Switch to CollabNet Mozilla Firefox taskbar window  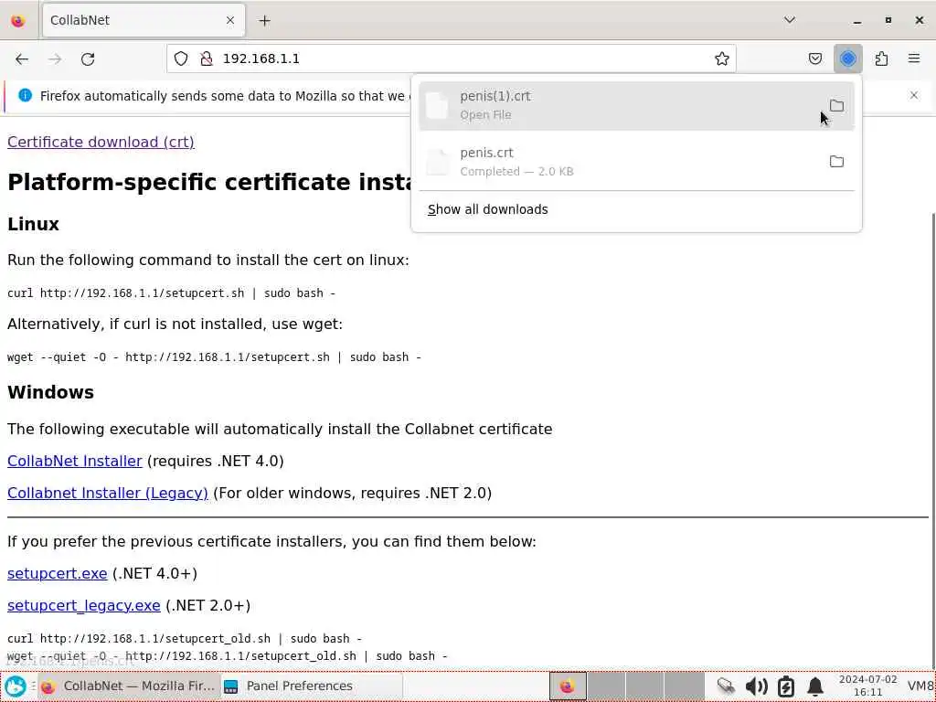(129, 686)
